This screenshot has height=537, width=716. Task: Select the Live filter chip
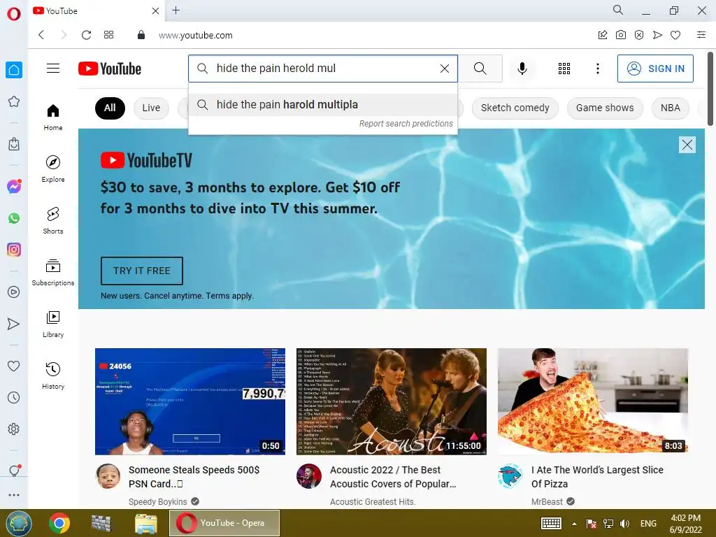pos(151,108)
